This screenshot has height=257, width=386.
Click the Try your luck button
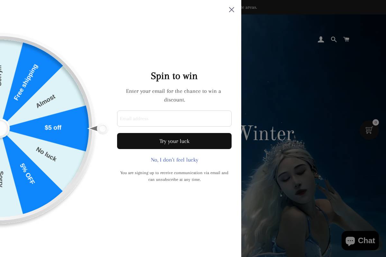(x=174, y=141)
